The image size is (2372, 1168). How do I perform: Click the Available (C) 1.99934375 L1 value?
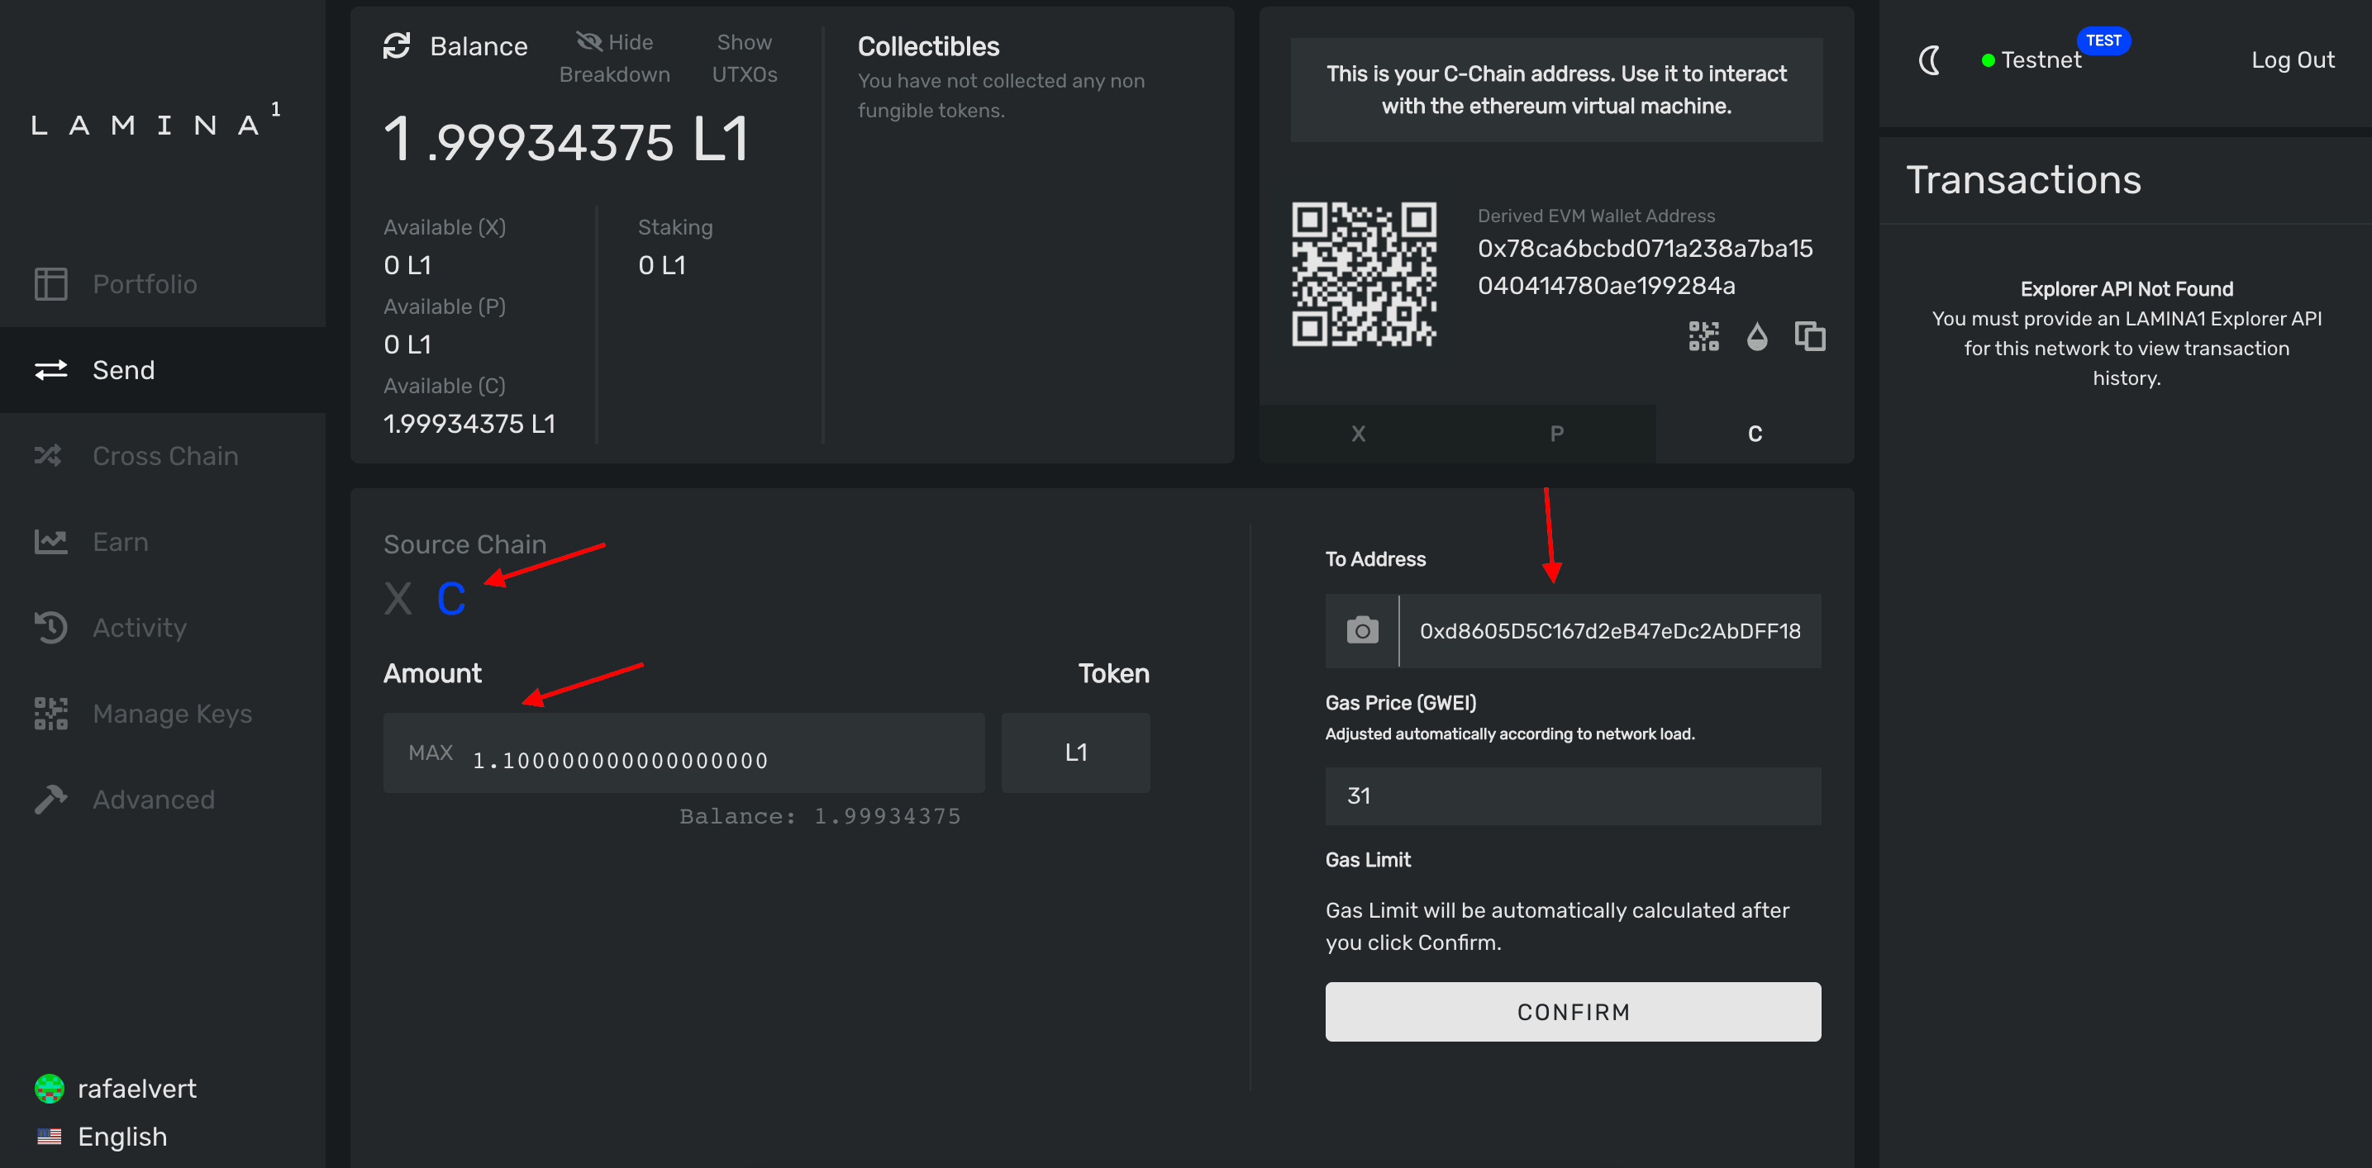tap(469, 424)
